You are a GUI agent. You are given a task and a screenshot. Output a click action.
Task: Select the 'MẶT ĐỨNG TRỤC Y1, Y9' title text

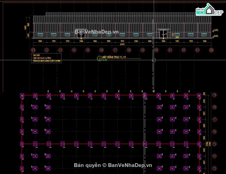(x=114, y=57)
